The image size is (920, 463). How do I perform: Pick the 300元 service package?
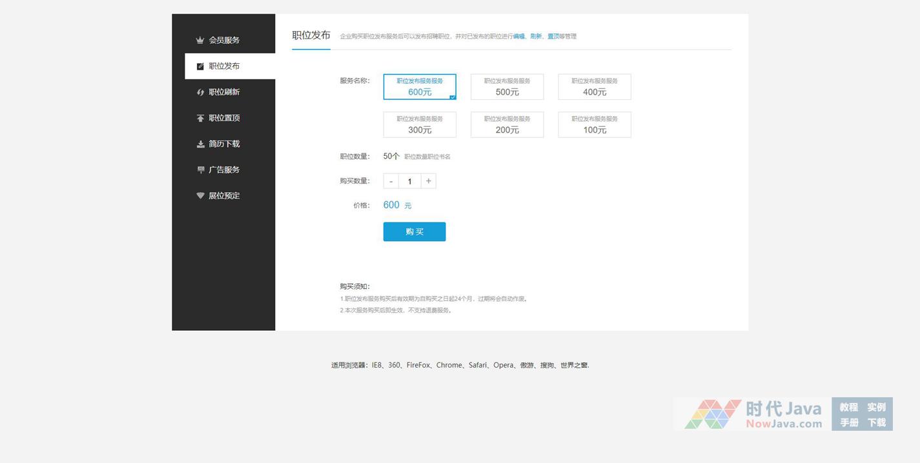pyautogui.click(x=420, y=124)
